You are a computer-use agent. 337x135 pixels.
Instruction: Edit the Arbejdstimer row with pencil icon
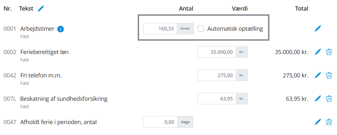[x=317, y=28]
